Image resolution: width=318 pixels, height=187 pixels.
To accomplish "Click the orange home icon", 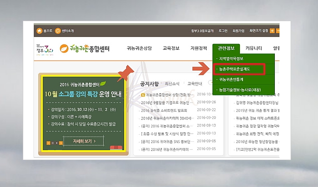I will click(39, 31).
